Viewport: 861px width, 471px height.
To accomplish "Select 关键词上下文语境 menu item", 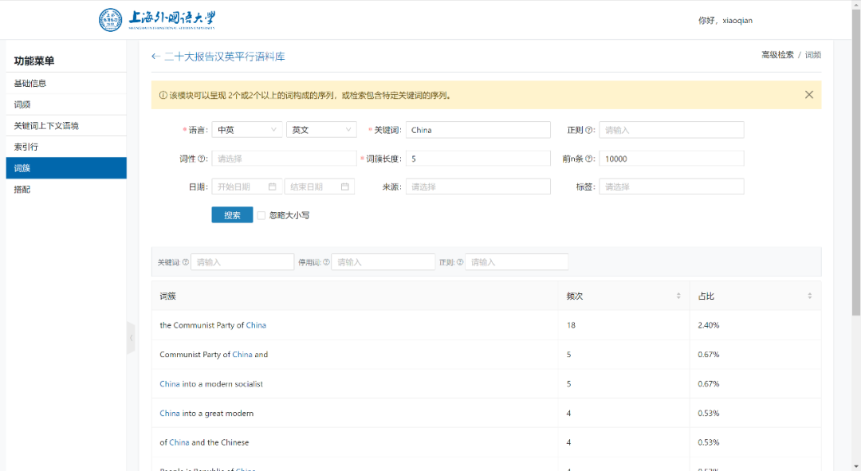I will (66, 126).
